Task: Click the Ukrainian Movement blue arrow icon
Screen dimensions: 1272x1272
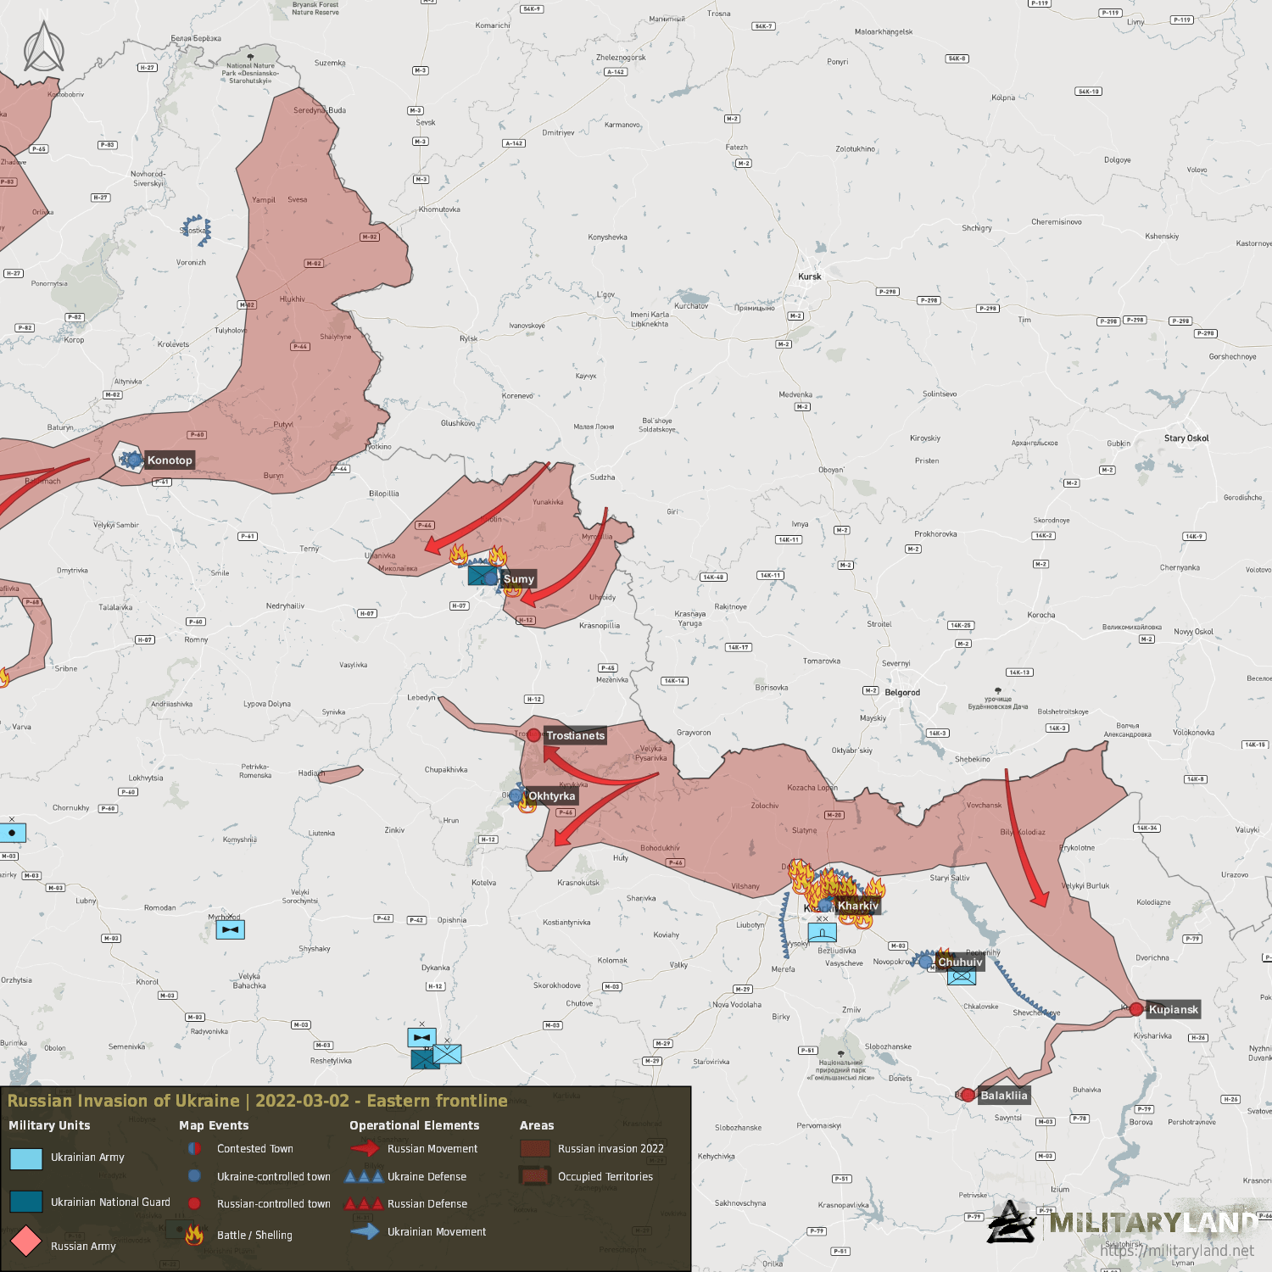Action: [x=365, y=1231]
